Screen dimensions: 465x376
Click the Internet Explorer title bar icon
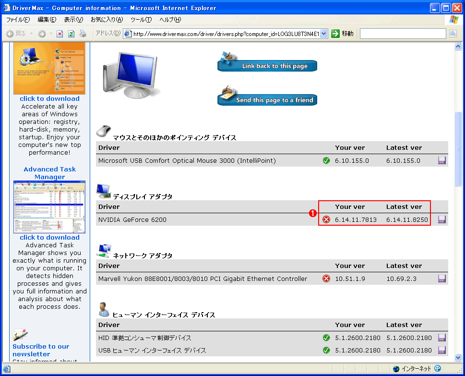(7, 7)
